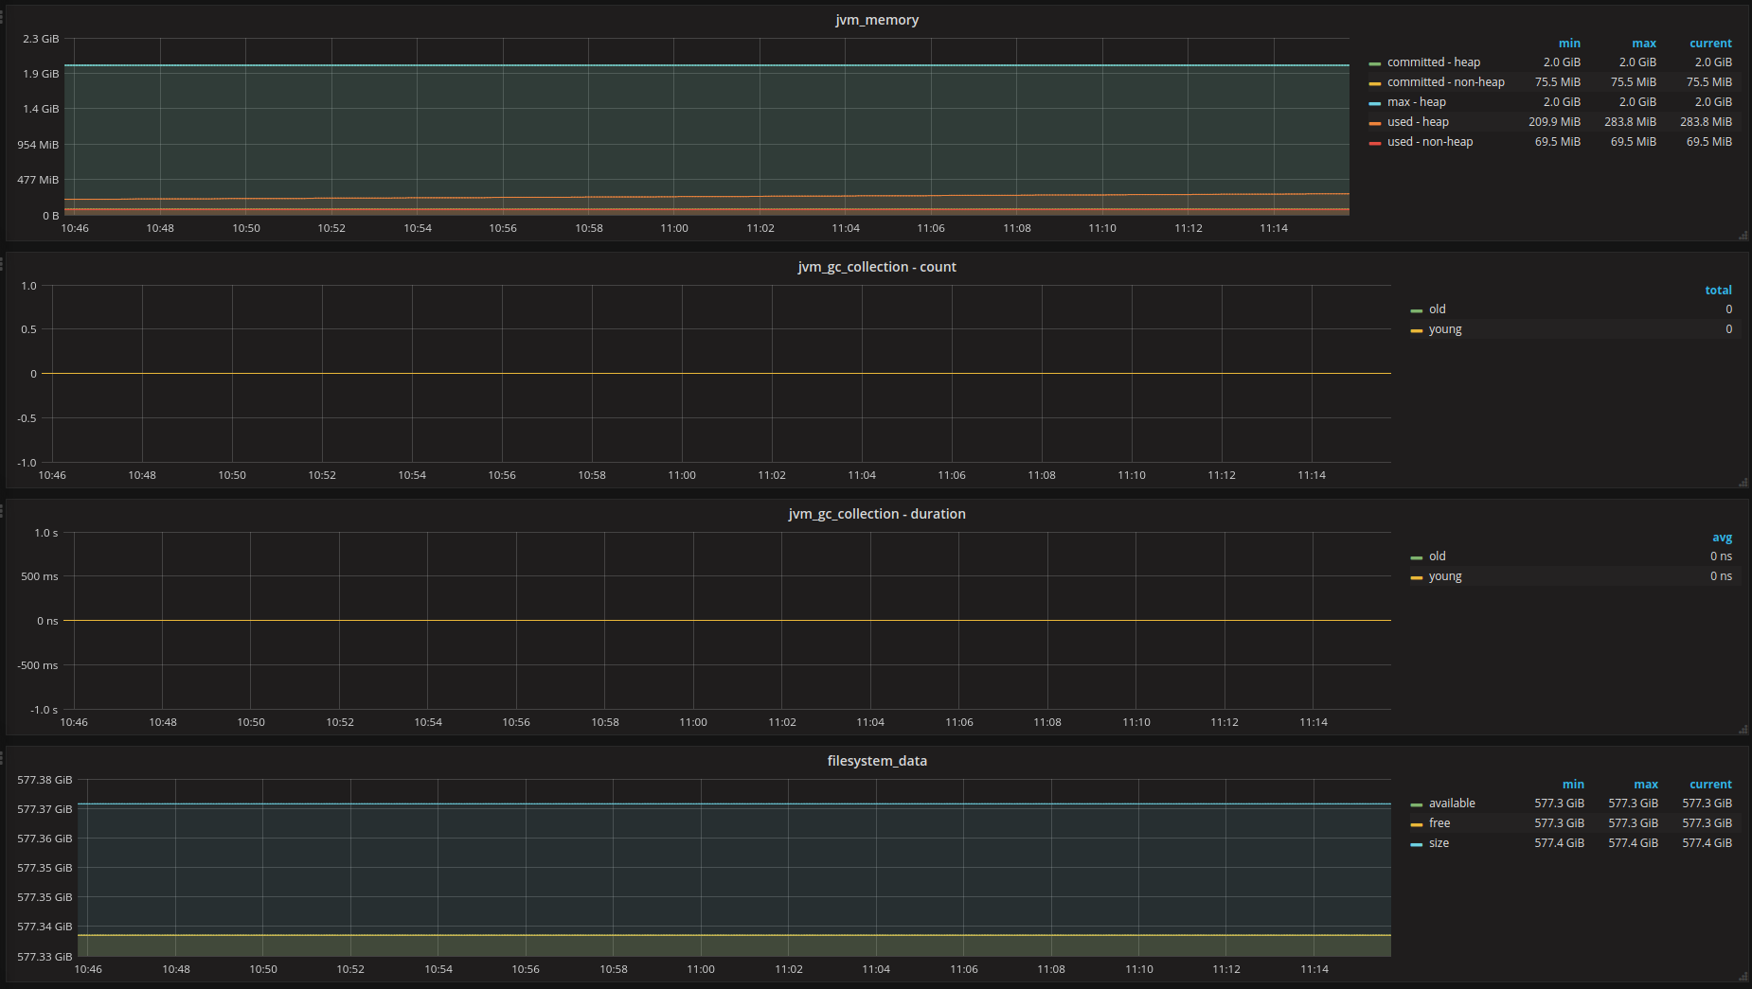This screenshot has width=1752, height=989.
Task: Toggle the size series label in filesystem_data
Action: click(1439, 843)
